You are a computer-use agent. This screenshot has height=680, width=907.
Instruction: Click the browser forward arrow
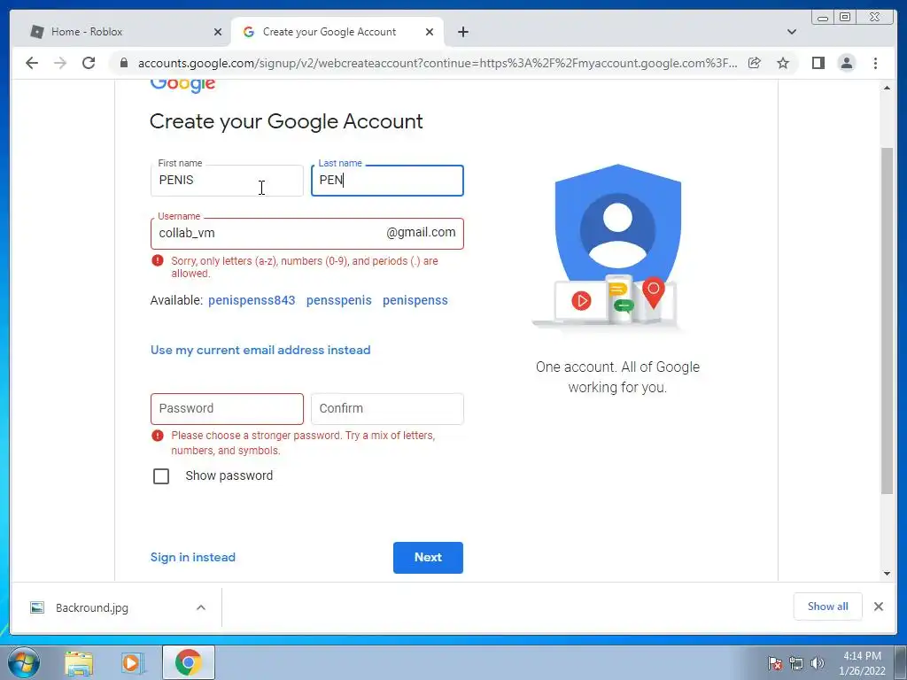[x=60, y=63]
